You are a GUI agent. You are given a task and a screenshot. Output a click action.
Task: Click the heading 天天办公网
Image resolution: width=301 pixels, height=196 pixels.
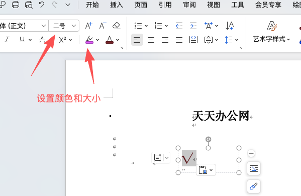[221, 116]
